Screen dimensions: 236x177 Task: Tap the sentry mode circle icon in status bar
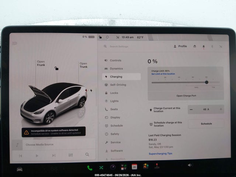pos(107,37)
